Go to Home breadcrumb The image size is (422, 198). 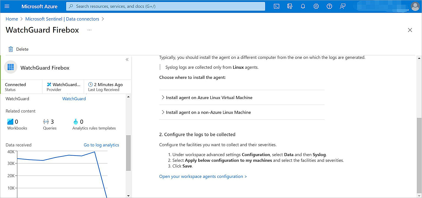12,19
